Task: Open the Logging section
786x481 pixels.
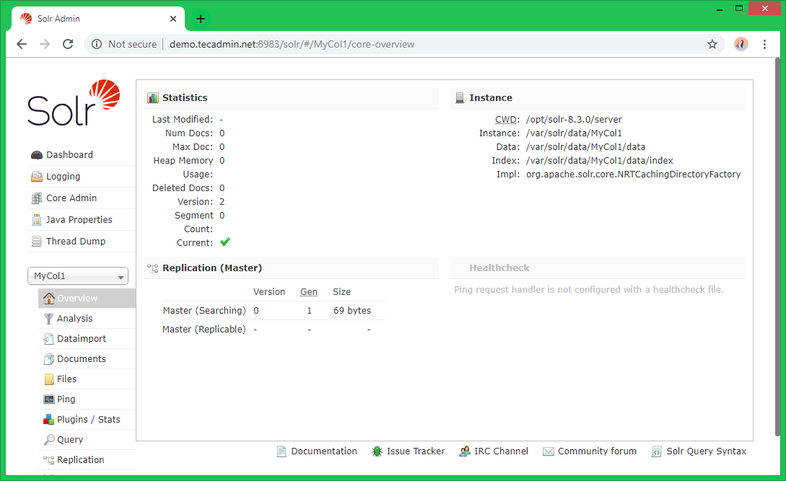Action: 64,177
